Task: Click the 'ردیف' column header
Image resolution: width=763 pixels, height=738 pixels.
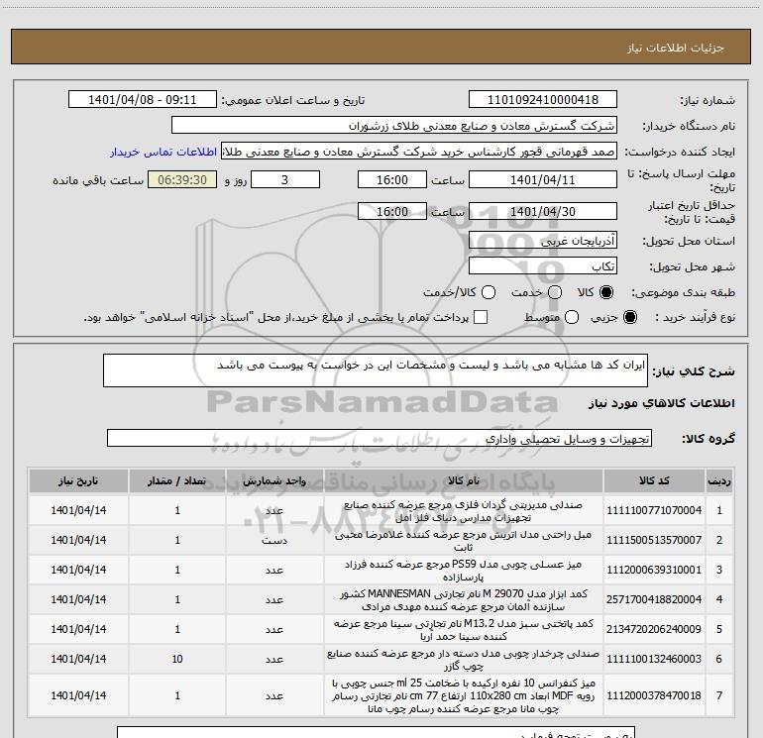Action: pyautogui.click(x=719, y=481)
